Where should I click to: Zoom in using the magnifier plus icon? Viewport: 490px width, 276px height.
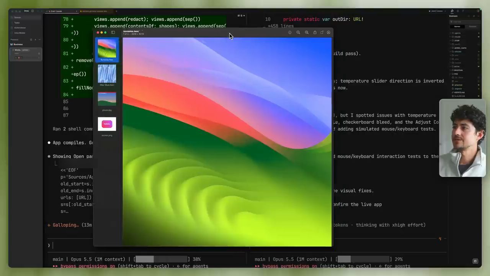tap(307, 33)
